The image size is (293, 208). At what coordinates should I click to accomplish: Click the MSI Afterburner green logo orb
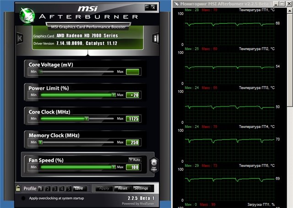[x=27, y=16]
